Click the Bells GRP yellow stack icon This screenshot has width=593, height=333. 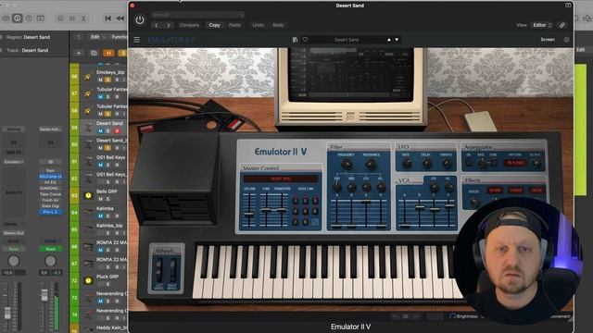pyautogui.click(x=88, y=195)
